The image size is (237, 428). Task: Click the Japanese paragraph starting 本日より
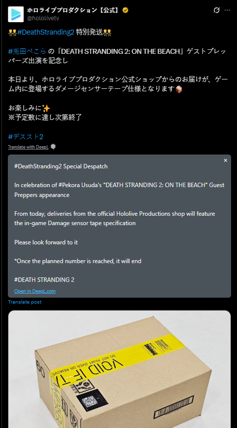[x=118, y=84]
